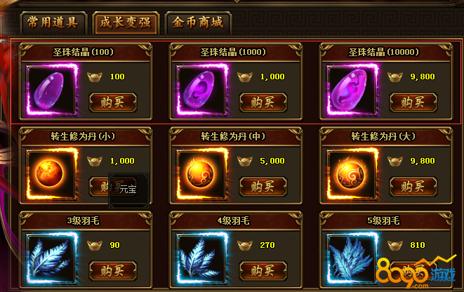
Task: Select the 3级羽毛 blue feather icon
Action: 52,258
